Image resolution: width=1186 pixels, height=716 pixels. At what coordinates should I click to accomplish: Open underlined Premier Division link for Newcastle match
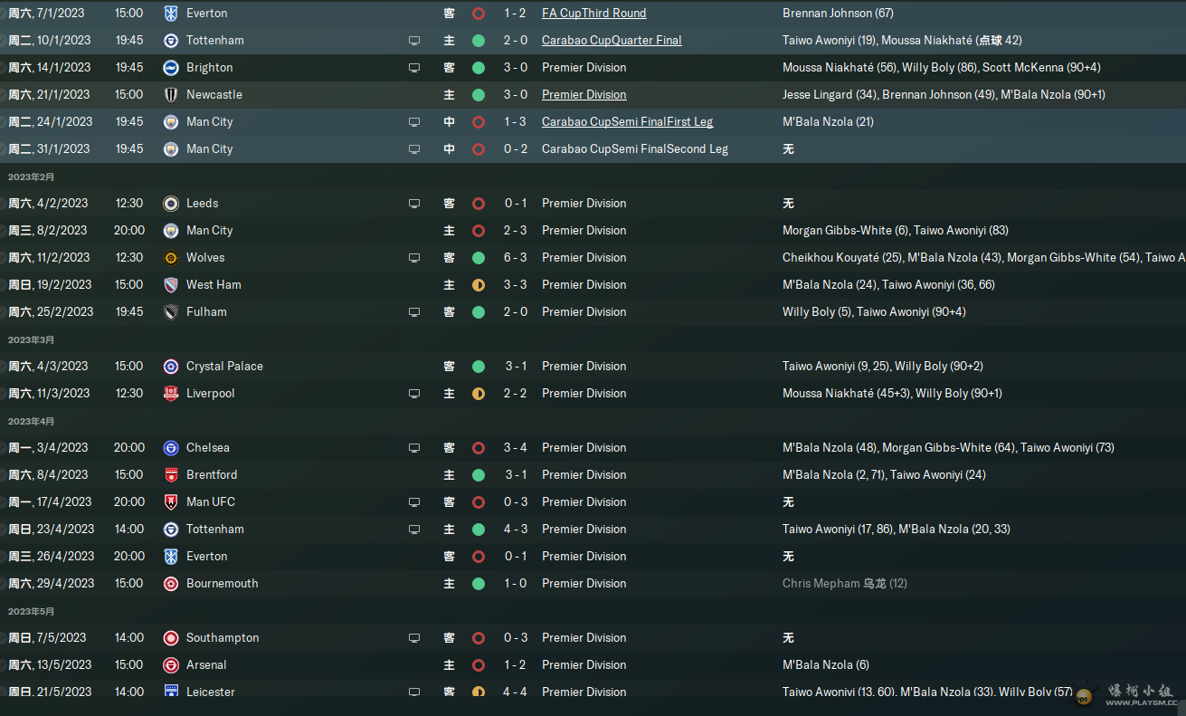(584, 95)
